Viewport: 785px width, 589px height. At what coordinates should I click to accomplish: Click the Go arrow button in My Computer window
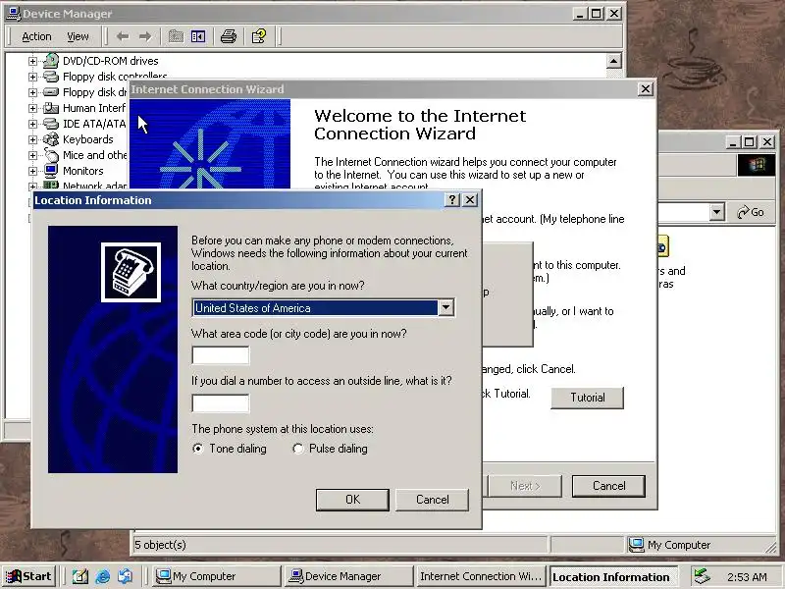(750, 212)
